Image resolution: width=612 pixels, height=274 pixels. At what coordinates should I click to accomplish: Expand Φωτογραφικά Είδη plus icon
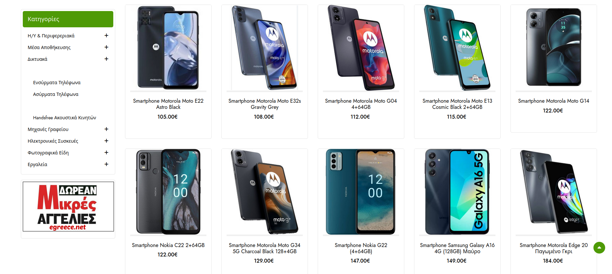click(x=106, y=152)
